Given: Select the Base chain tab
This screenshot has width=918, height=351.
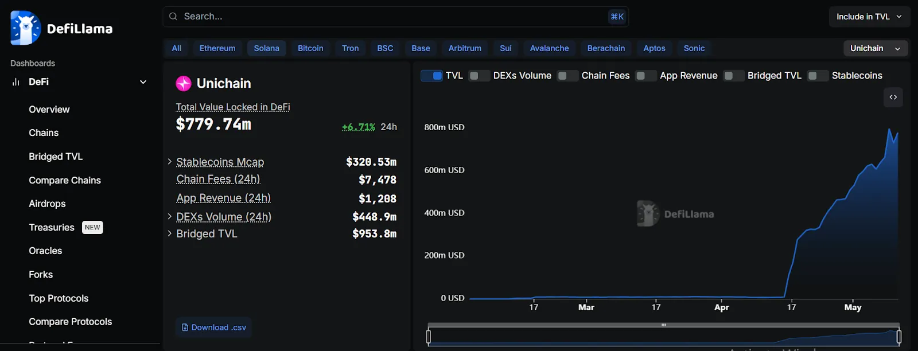Looking at the screenshot, I should click(x=421, y=48).
